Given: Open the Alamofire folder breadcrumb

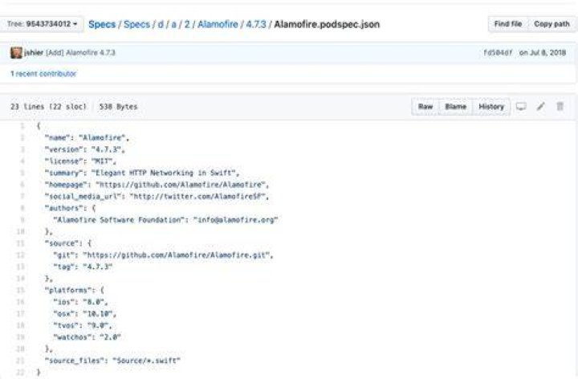Looking at the screenshot, I should [218, 24].
